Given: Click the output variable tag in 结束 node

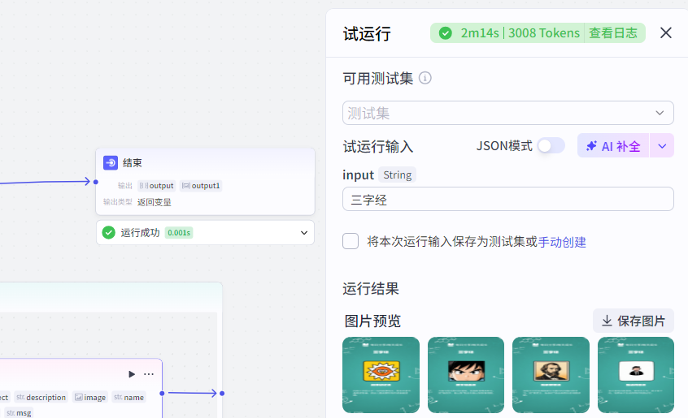Looking at the screenshot, I should click(157, 186).
